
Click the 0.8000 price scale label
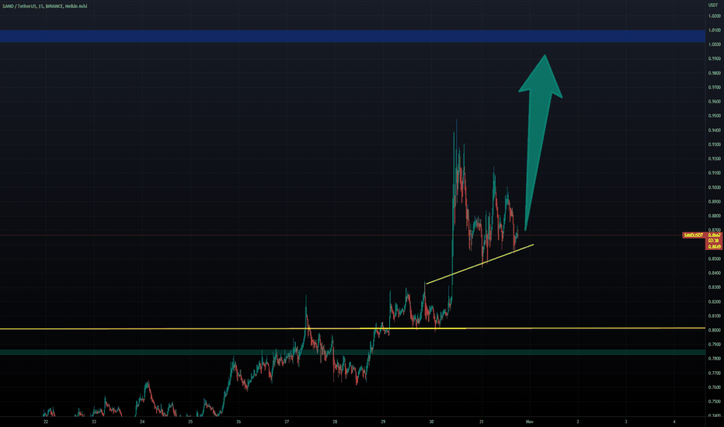click(714, 331)
